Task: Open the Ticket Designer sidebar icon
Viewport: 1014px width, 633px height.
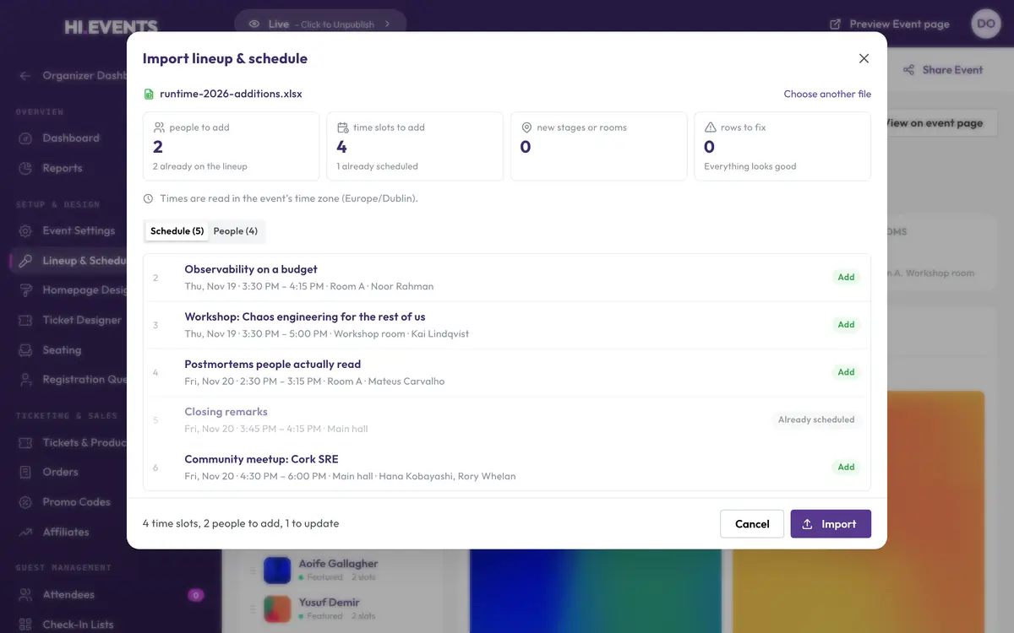Action: (26, 320)
